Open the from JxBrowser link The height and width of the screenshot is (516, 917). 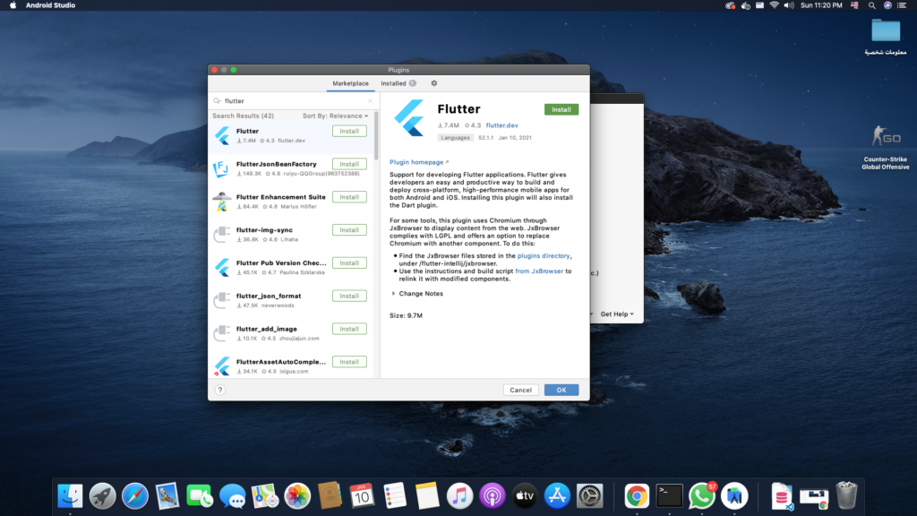tap(538, 271)
